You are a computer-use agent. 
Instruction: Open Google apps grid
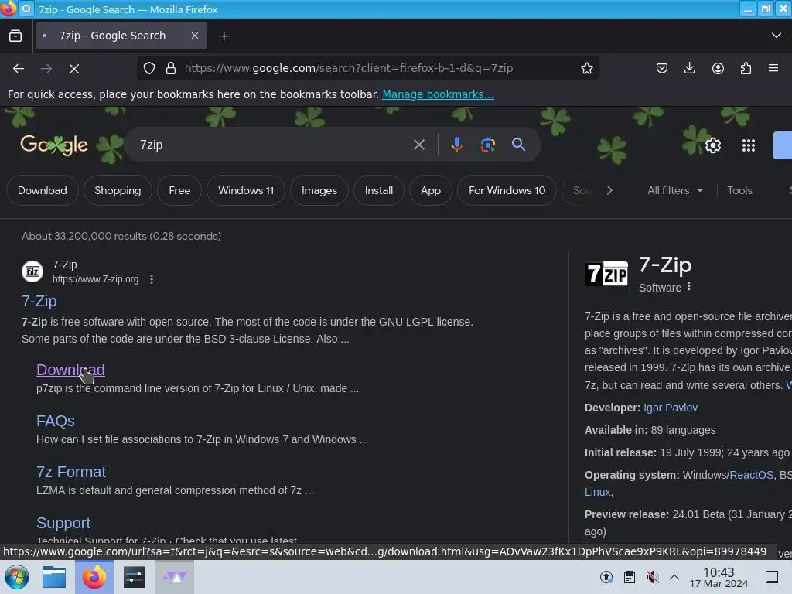(748, 145)
